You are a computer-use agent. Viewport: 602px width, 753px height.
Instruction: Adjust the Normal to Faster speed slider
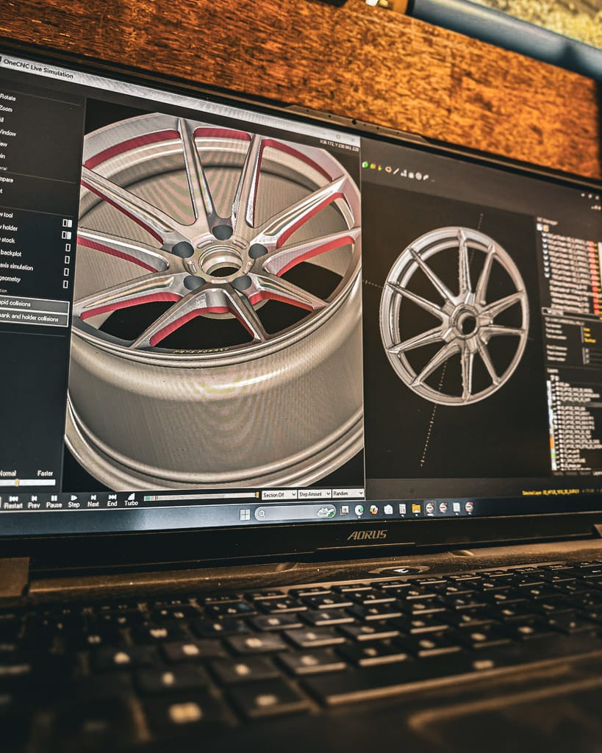(27, 482)
